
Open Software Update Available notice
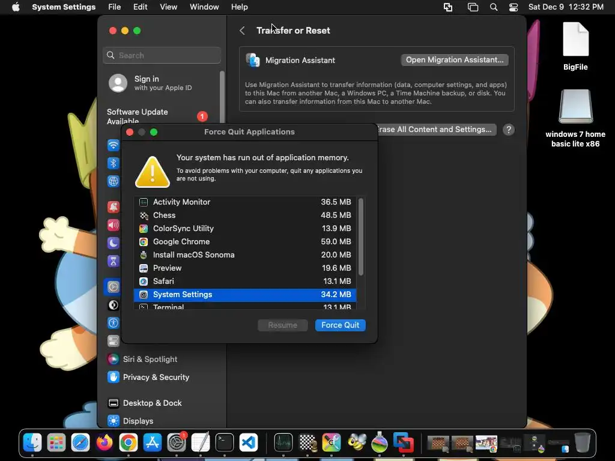[157, 116]
